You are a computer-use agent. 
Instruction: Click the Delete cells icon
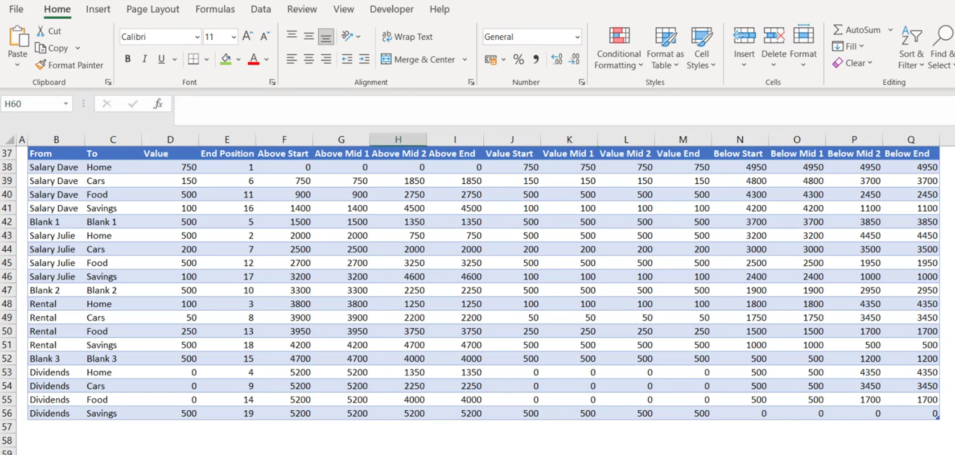tap(774, 36)
